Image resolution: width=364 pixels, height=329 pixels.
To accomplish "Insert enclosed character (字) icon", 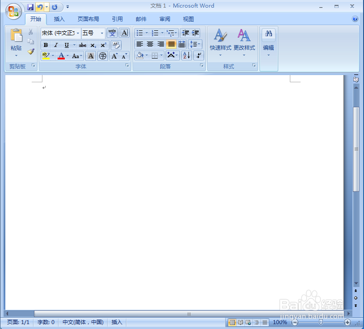I will pyautogui.click(x=103, y=56).
